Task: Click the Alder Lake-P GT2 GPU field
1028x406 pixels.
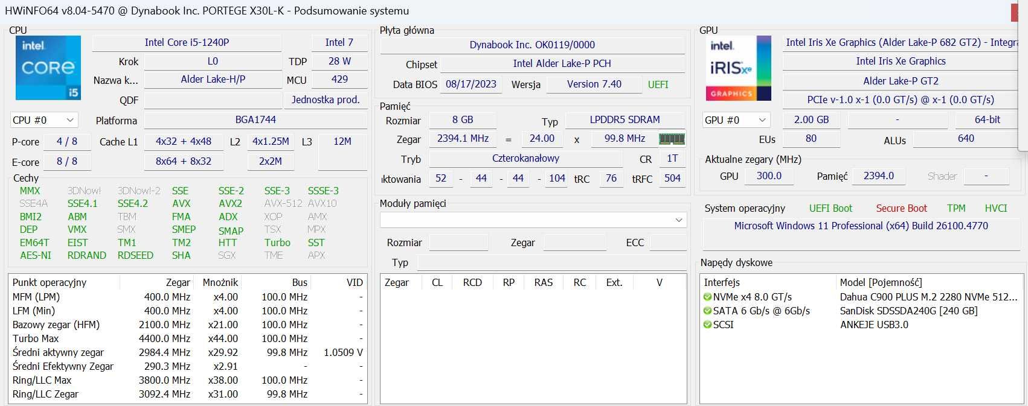Action: click(x=901, y=81)
